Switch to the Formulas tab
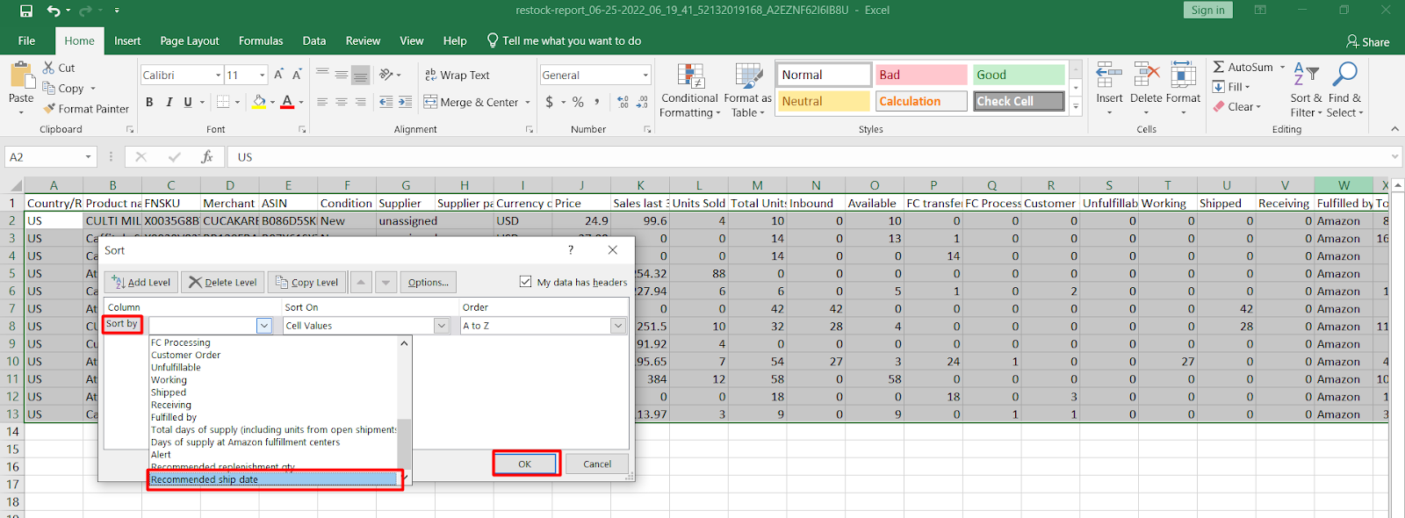This screenshot has height=518, width=1405. [x=261, y=41]
